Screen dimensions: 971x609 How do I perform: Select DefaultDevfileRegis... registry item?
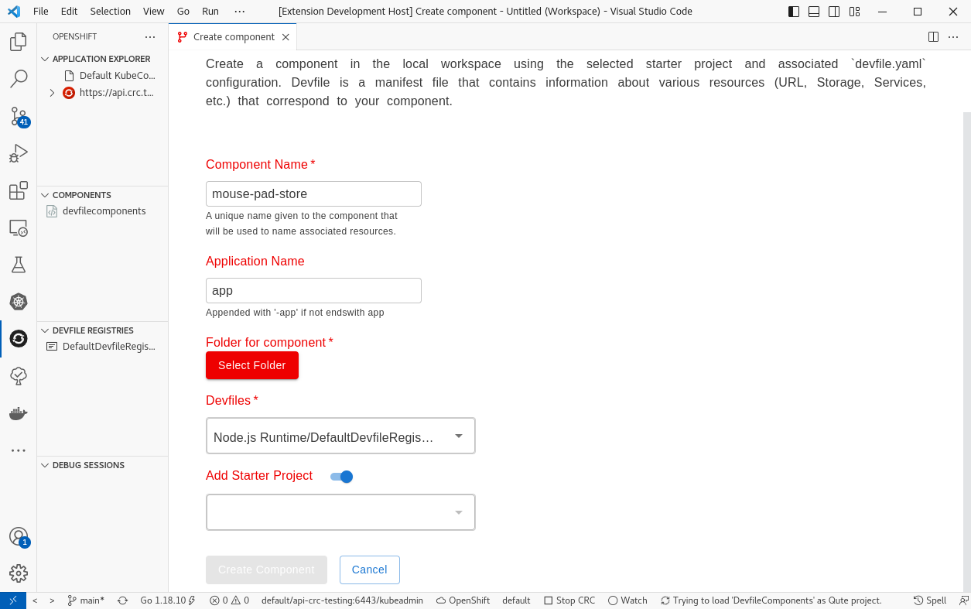tap(103, 347)
